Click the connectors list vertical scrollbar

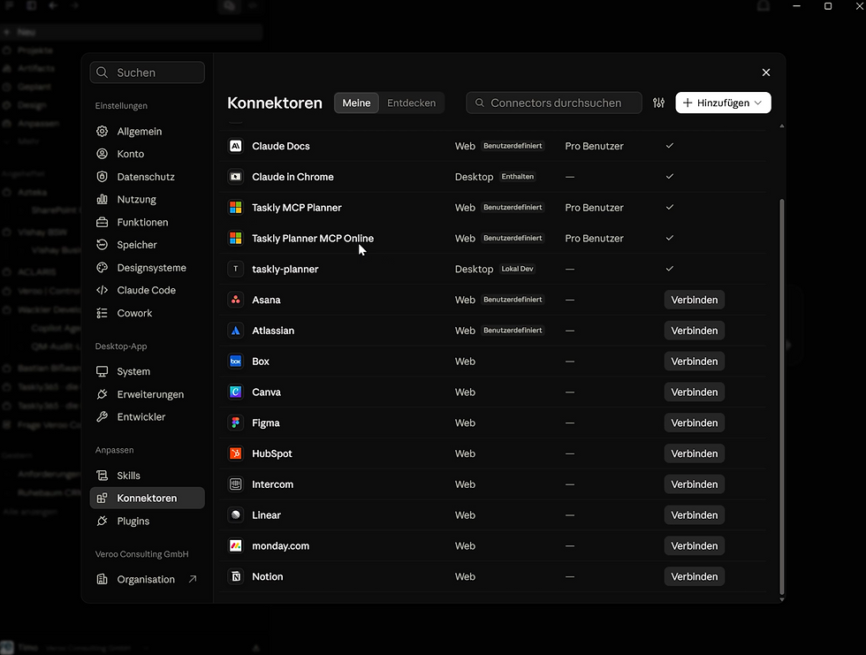(781, 396)
